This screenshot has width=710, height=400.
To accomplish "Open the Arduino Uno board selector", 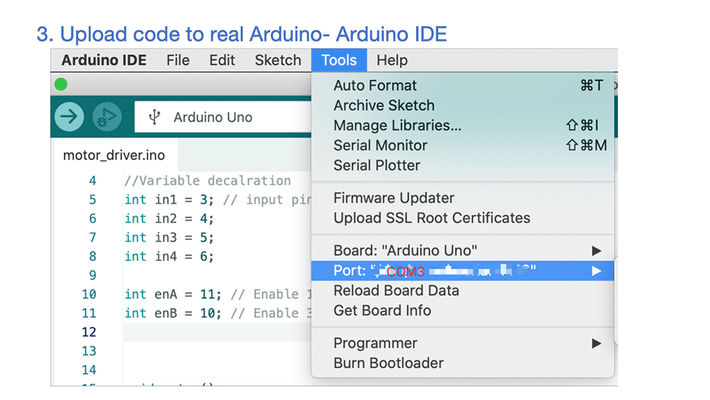I will [x=223, y=117].
